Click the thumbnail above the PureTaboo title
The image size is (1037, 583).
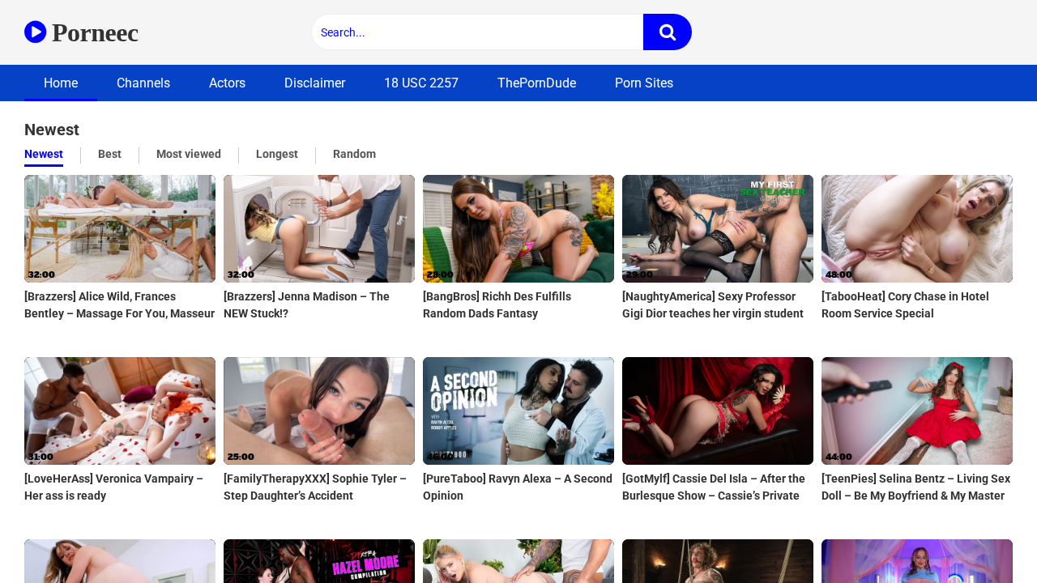[x=518, y=411]
